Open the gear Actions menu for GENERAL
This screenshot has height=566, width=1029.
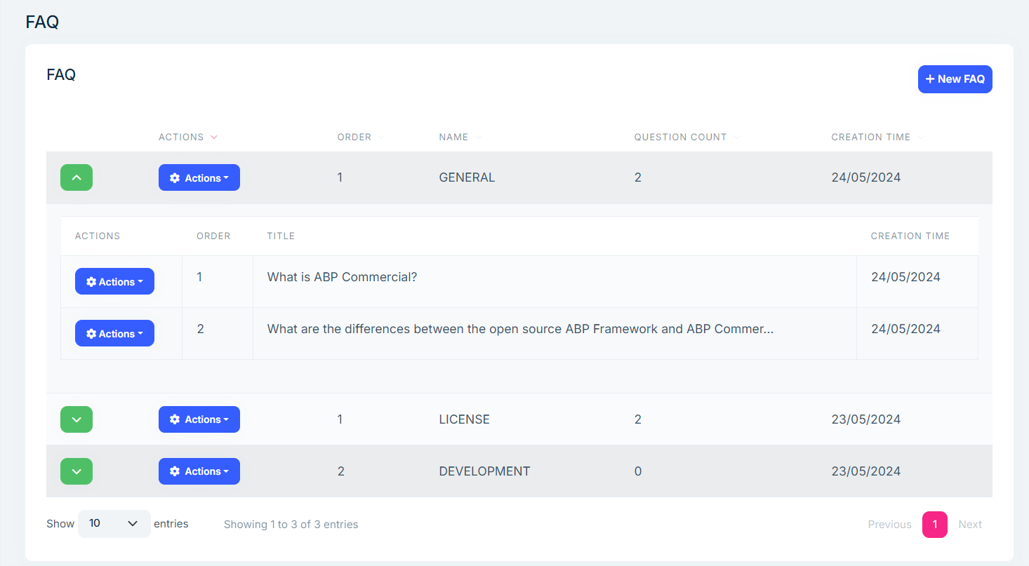pyautogui.click(x=199, y=177)
